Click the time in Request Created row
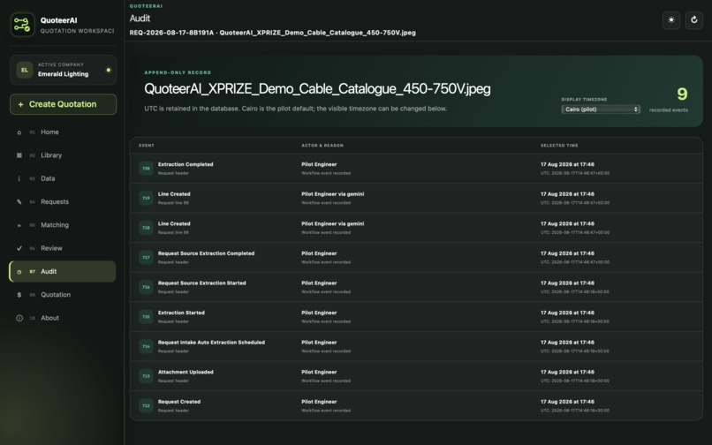Viewport: 712px width, 445px height. click(567, 402)
